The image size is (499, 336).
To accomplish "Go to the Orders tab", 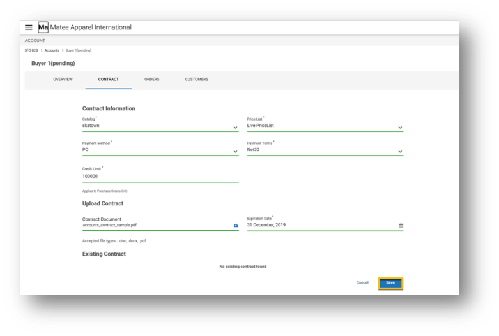I will [x=152, y=80].
